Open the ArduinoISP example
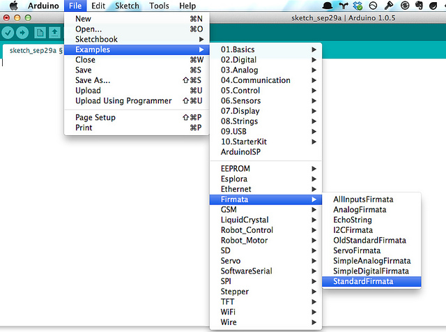This screenshot has width=446, height=332. point(266,152)
